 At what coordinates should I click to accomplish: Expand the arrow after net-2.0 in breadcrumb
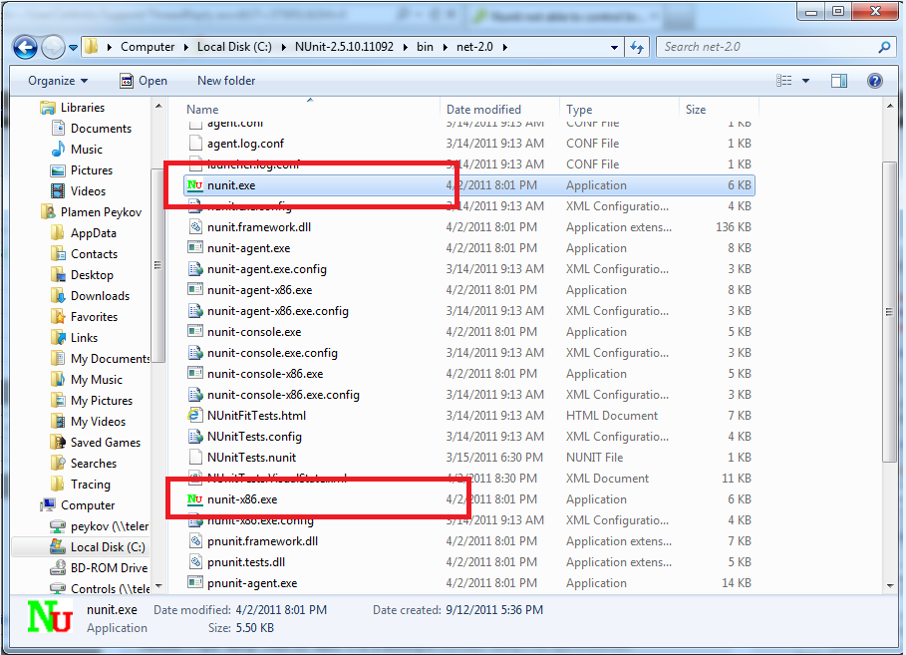[x=504, y=48]
